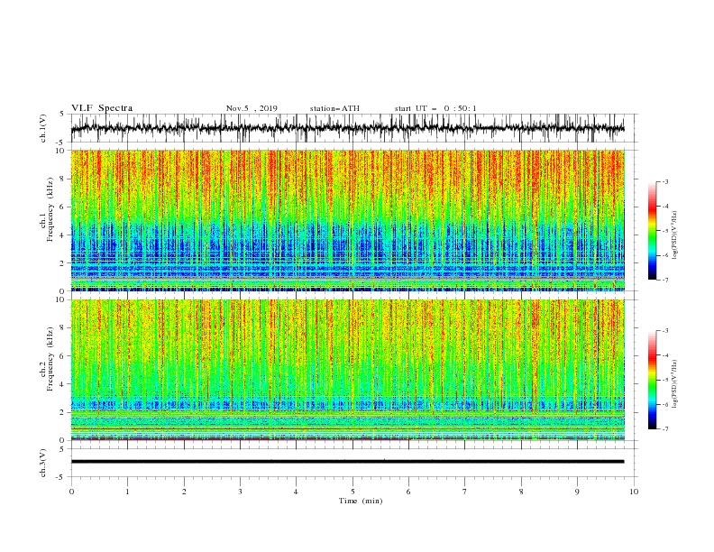The width and height of the screenshot is (714, 552).
Task: Click the 'start UT = 0 :50: 1' text
Action: click(x=435, y=108)
